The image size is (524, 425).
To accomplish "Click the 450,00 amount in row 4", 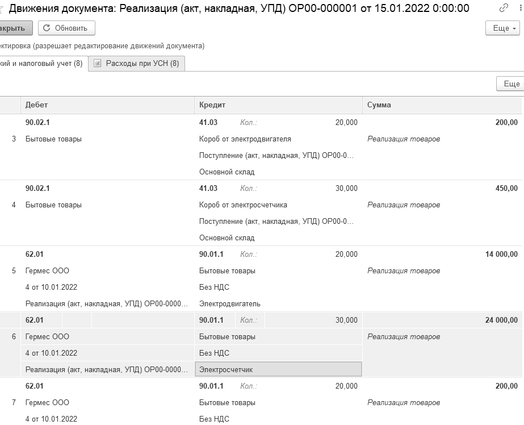I will tap(506, 188).
